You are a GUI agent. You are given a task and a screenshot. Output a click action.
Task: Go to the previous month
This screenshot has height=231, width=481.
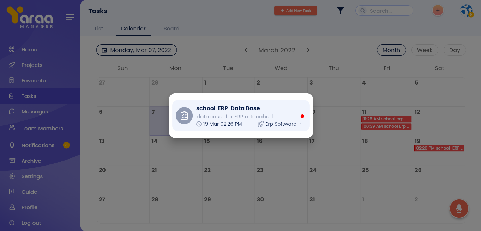click(246, 50)
